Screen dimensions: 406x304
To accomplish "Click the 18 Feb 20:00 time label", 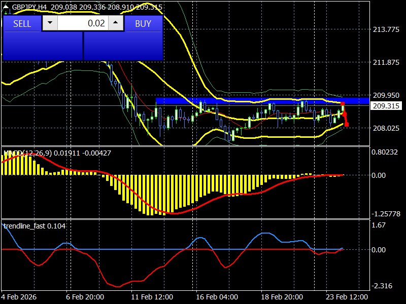I will click(x=282, y=297).
